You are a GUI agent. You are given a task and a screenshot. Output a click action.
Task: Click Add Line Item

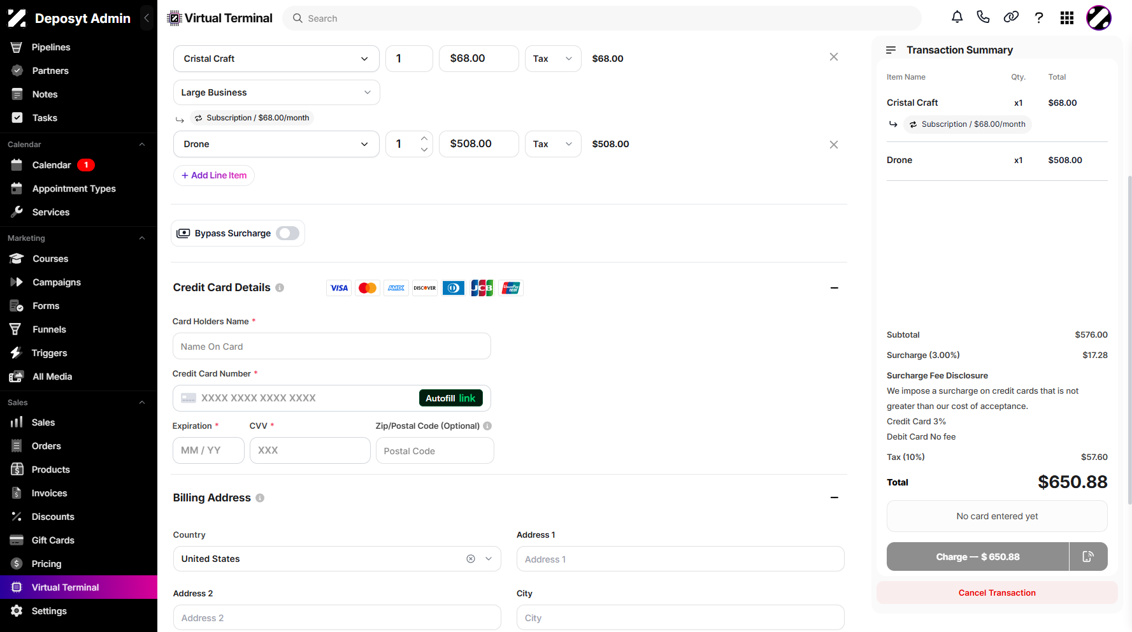[214, 175]
